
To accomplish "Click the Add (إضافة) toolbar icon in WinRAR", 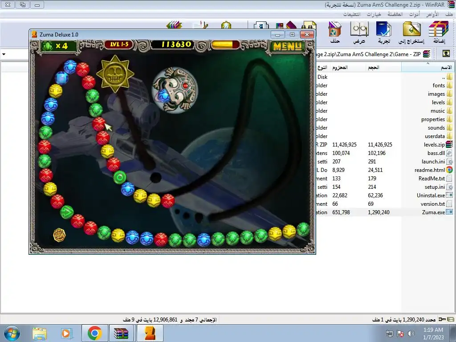I will tap(439, 29).
